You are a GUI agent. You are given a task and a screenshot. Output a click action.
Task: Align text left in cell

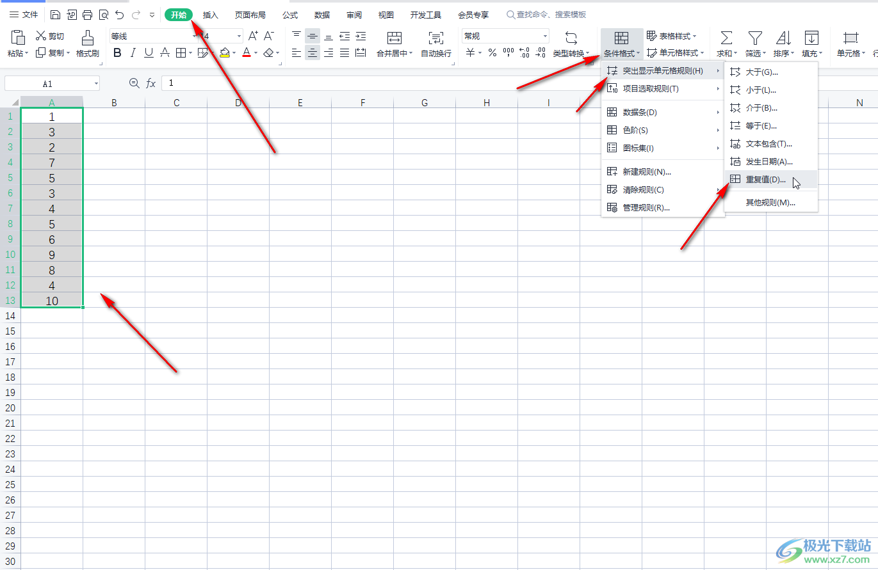tap(297, 53)
